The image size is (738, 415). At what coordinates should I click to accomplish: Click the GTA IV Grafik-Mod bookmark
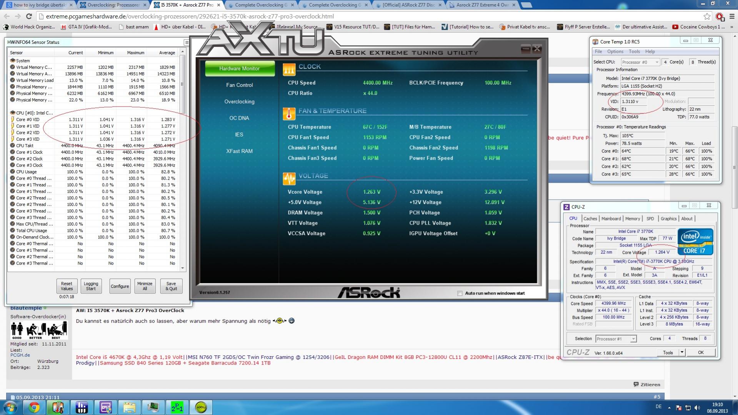[87, 27]
